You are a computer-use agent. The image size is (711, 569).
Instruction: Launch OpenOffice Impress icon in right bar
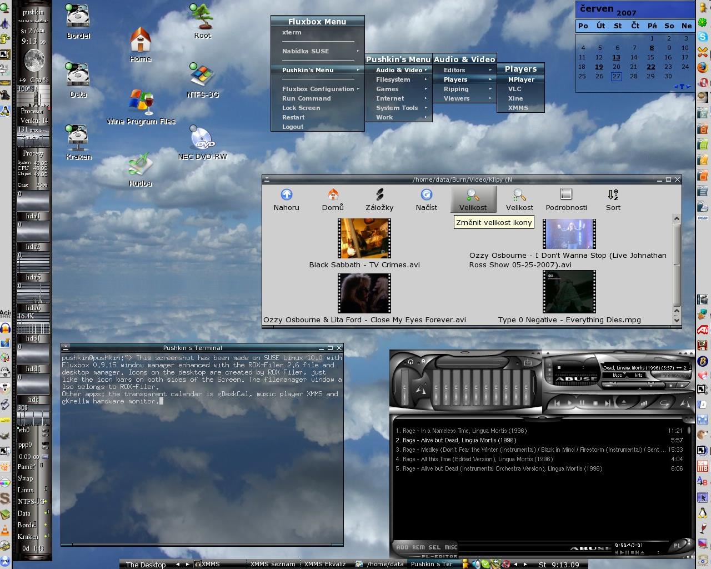[703, 176]
